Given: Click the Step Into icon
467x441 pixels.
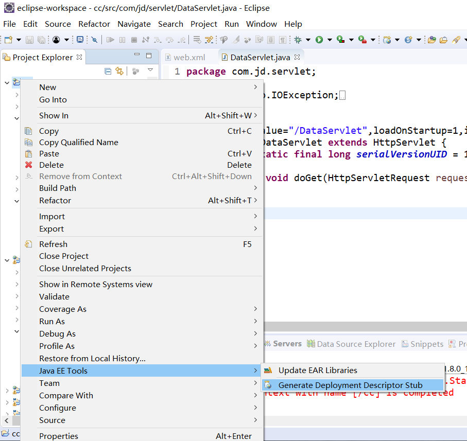Looking at the screenshot, I should coord(158,40).
